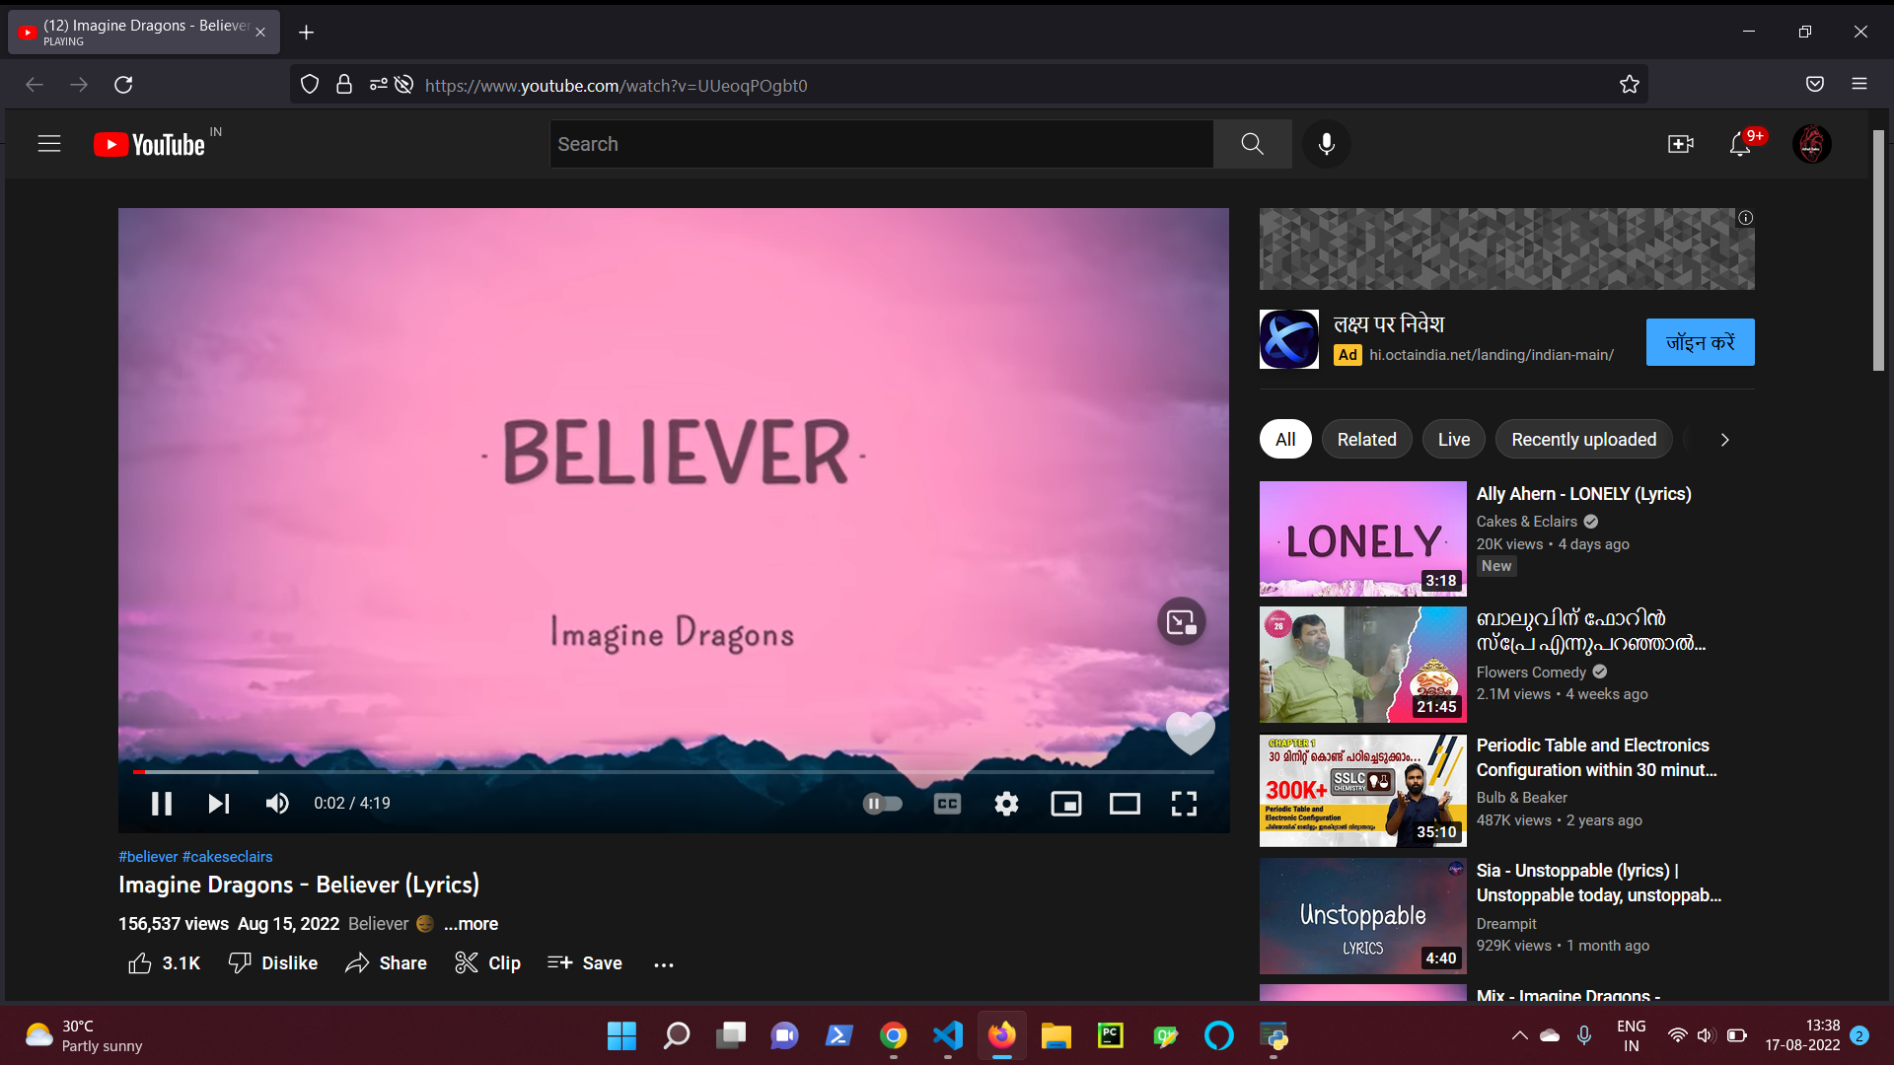Screen dimensions: 1894x1065
Task: Toggle closed captions on the video
Action: [947, 804]
